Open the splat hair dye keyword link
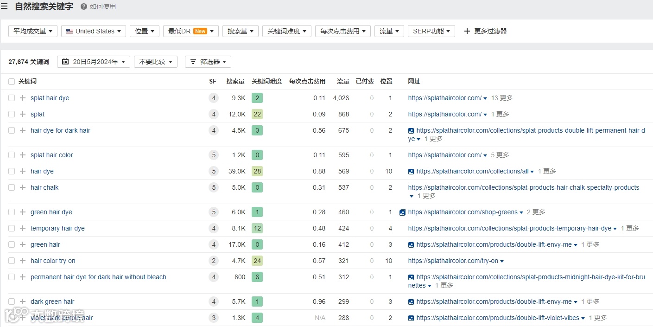653x327 pixels. [50, 98]
